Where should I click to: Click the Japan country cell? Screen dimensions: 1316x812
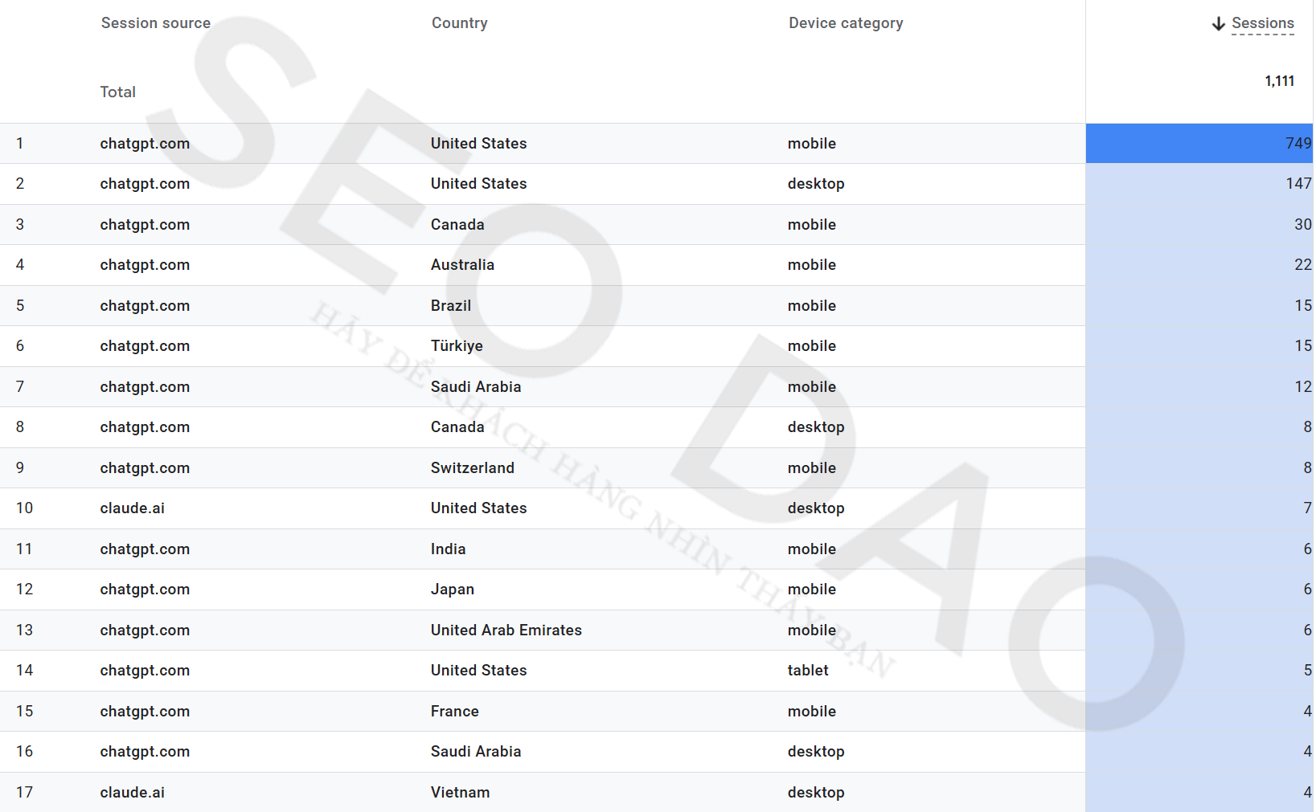453,590
